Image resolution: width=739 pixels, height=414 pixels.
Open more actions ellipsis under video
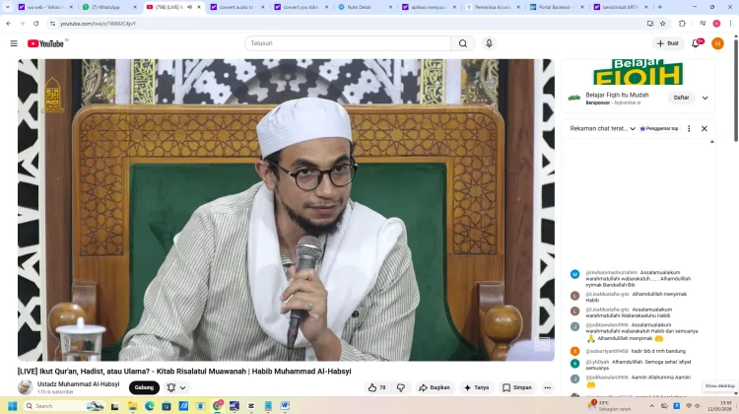[x=547, y=387]
